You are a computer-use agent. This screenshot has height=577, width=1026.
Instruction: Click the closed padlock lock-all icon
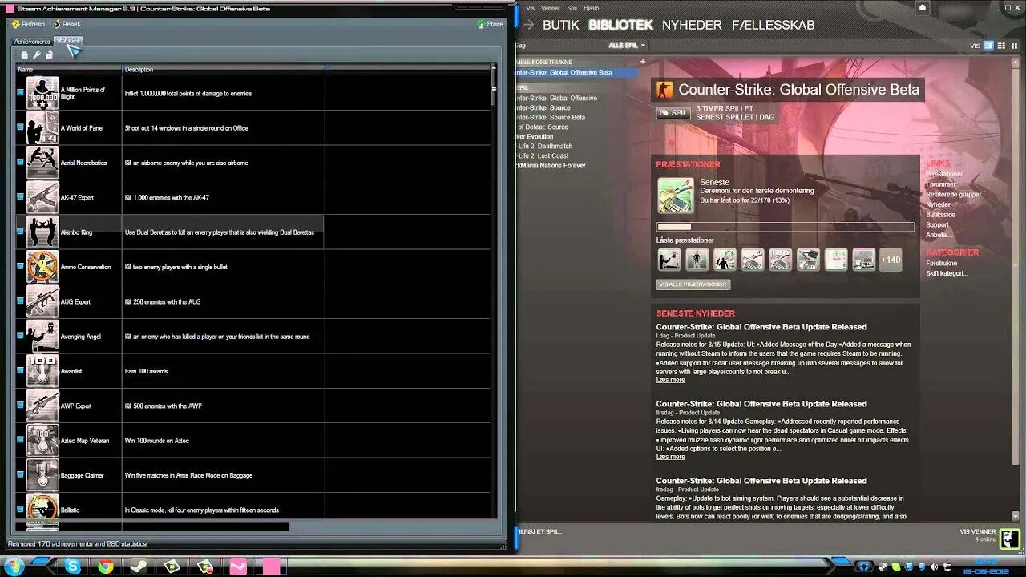point(24,55)
